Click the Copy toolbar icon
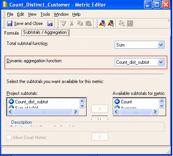This screenshot has width=173, height=156. coord(80,23)
